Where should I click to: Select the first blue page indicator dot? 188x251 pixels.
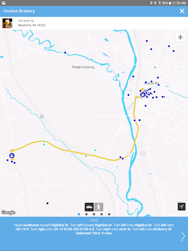[79, 214]
